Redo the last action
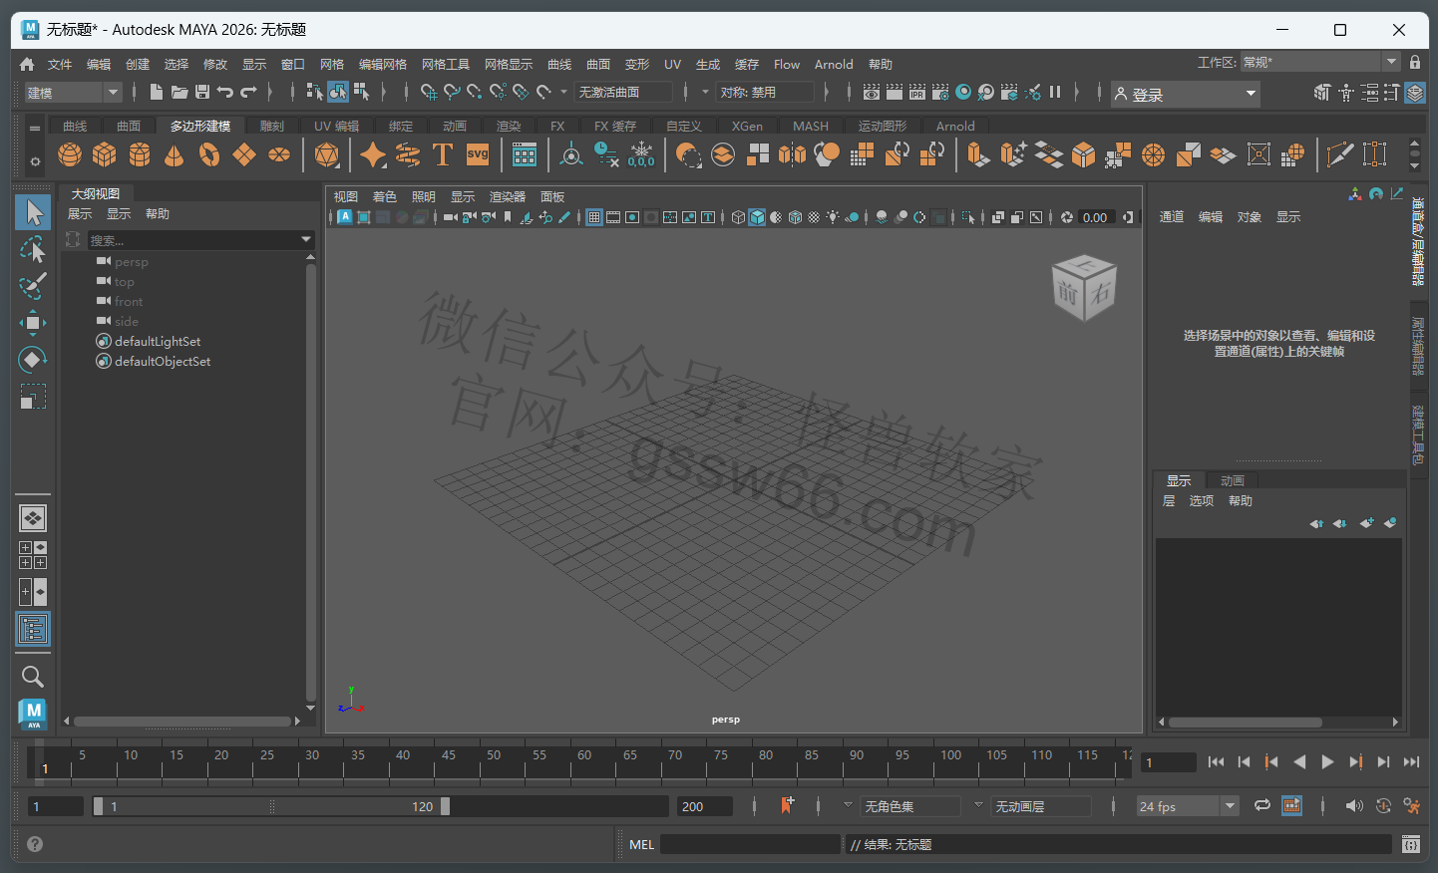 click(x=248, y=92)
